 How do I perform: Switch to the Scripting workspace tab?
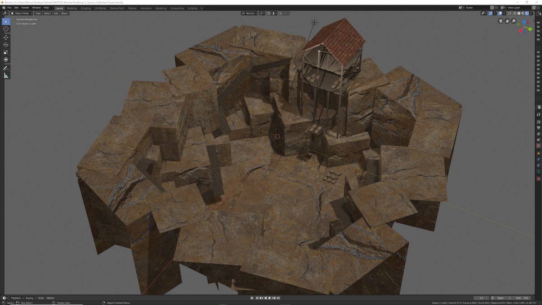[192, 8]
